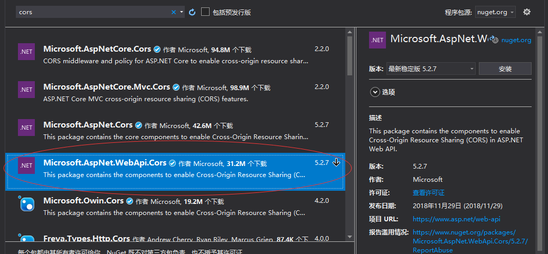Click the 作者 Microsoft value in details
The width and height of the screenshot is (548, 254).
click(x=428, y=179)
